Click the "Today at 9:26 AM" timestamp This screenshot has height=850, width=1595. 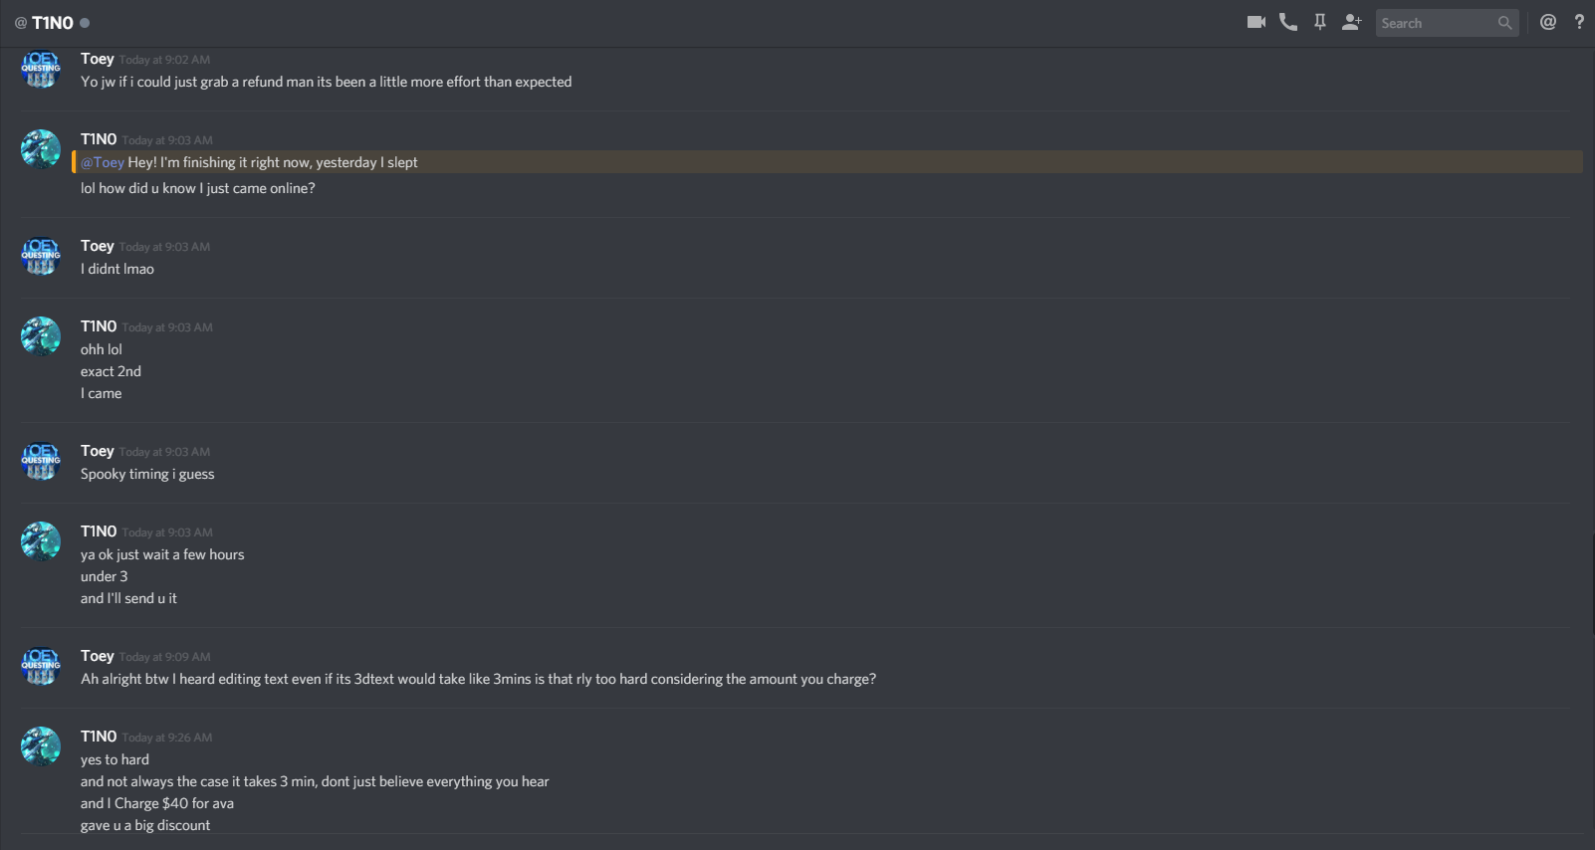[x=167, y=738]
